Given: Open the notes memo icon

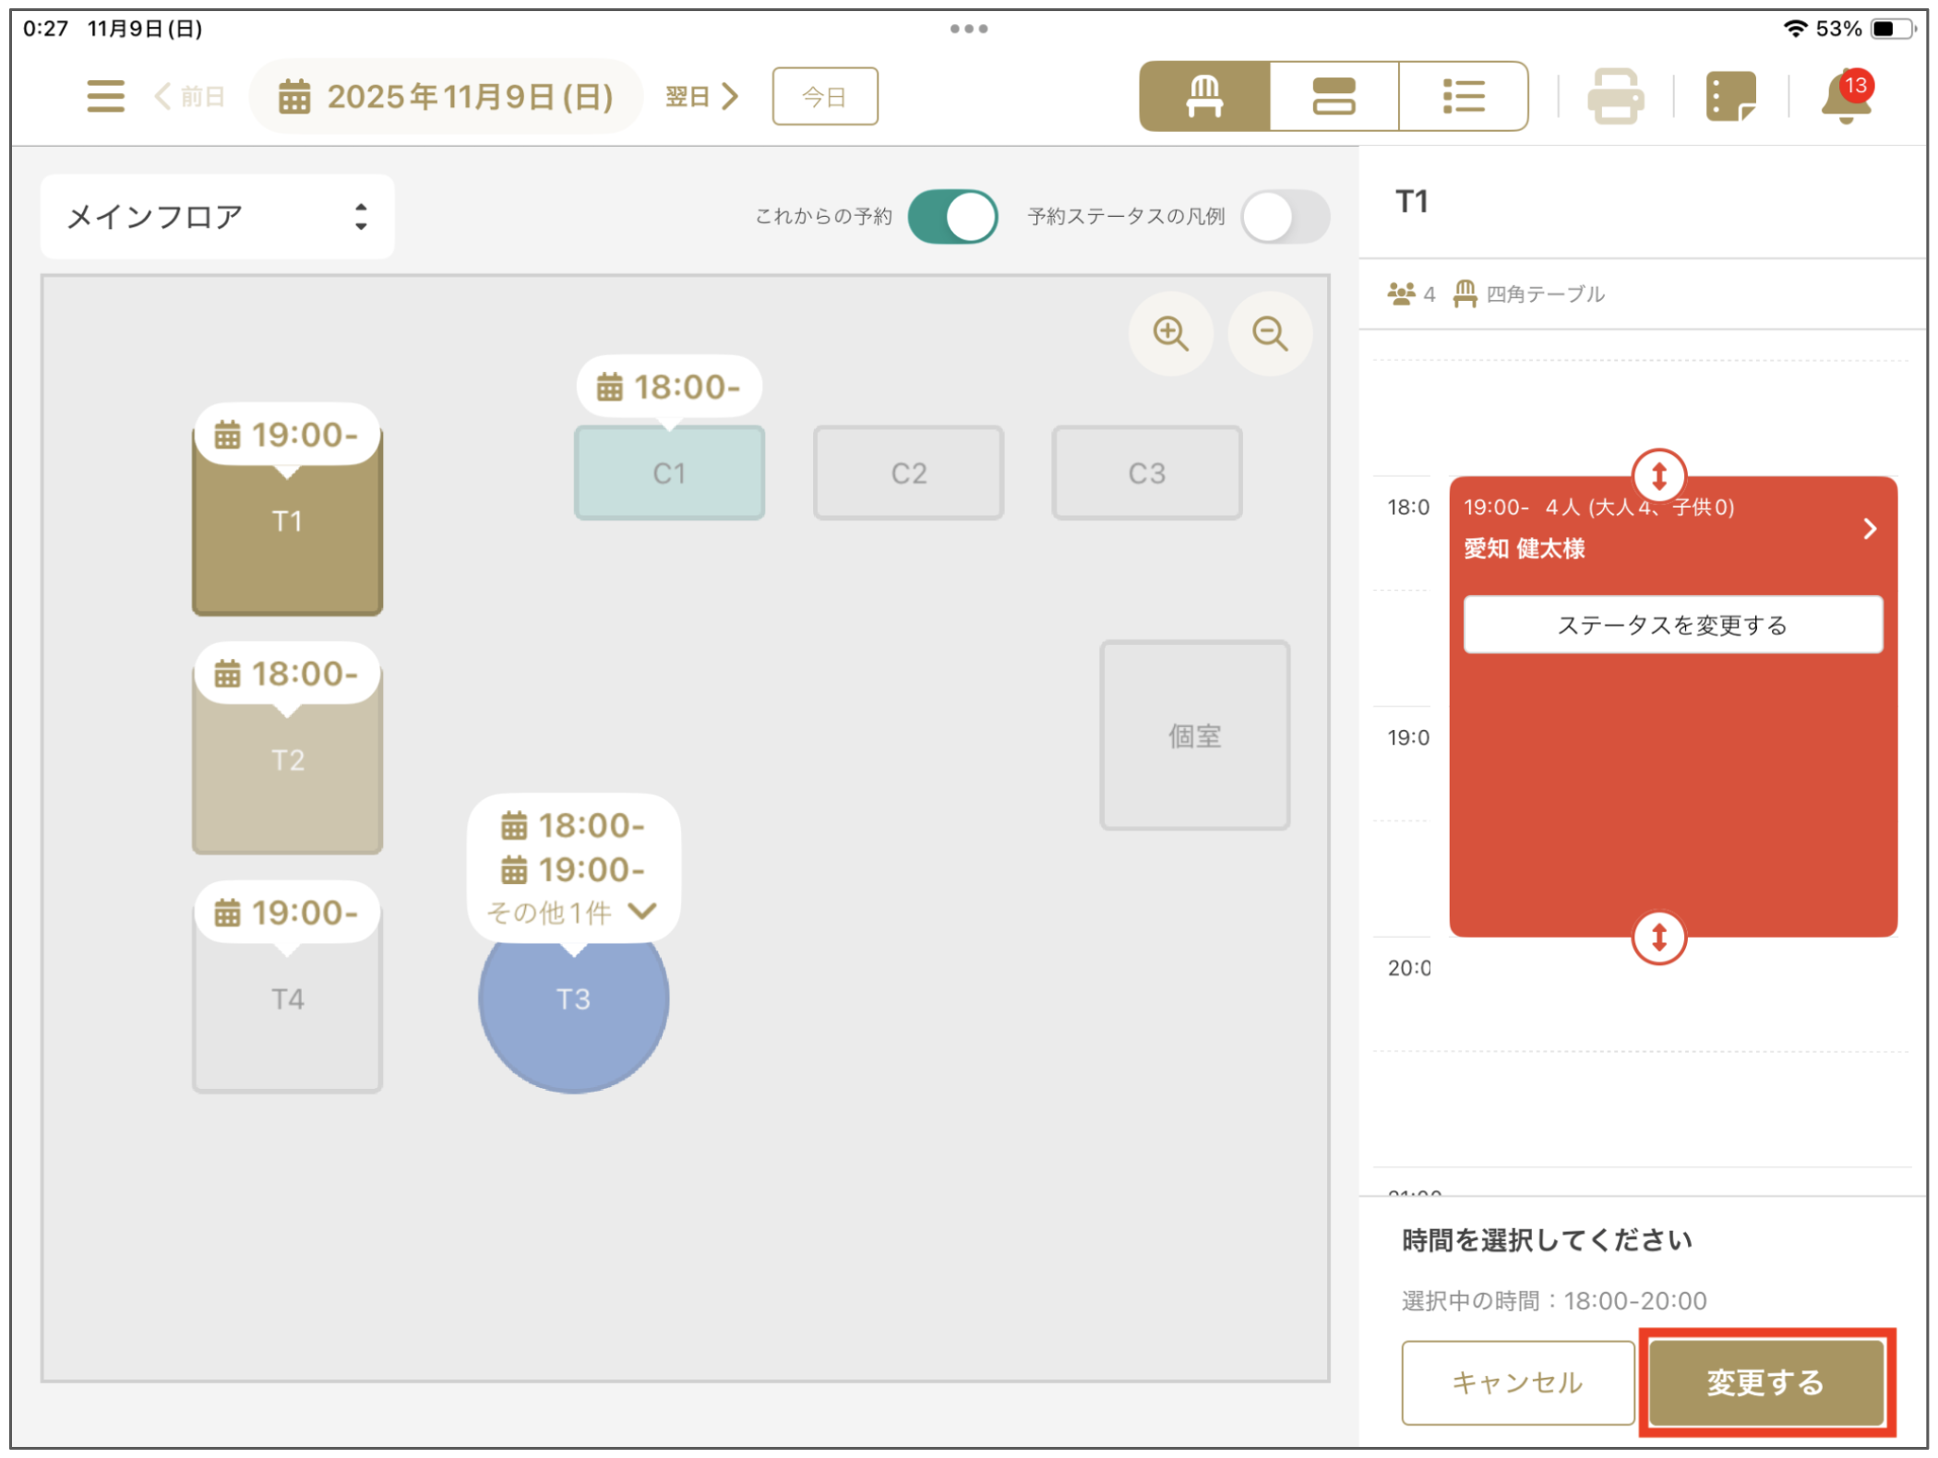Looking at the screenshot, I should pyautogui.click(x=1730, y=96).
